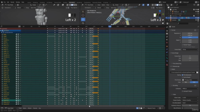The image size is (200, 112).
Task: Enable the Render Region checkbox
Action: tap(182, 45)
